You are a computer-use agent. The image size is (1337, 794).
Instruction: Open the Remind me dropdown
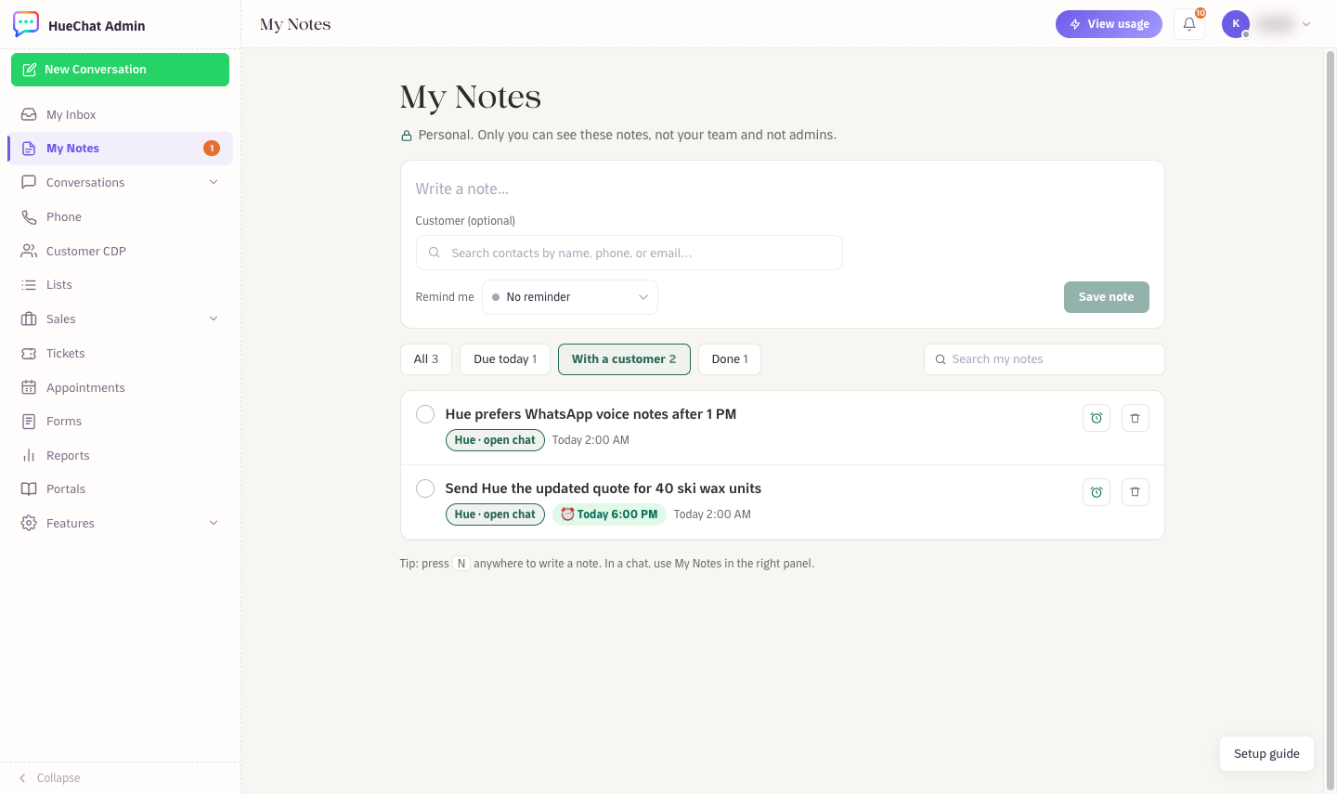point(570,297)
